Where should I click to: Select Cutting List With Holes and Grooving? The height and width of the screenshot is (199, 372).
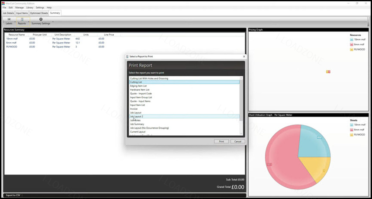point(184,78)
